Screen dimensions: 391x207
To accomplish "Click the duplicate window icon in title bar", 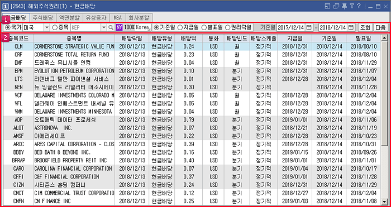I will (x=336, y=6).
